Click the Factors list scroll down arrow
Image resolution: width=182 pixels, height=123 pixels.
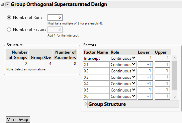[x=175, y=97]
